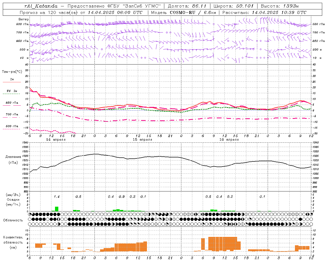Click the "Широта: 50.101" latitude value
Screen dimensions: 326x260
[234, 6]
